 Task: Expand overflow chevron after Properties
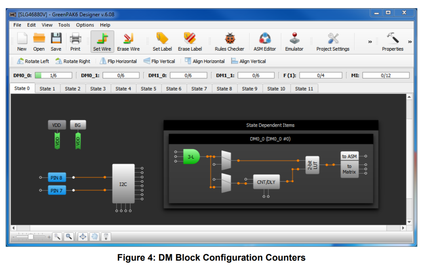[410, 42]
